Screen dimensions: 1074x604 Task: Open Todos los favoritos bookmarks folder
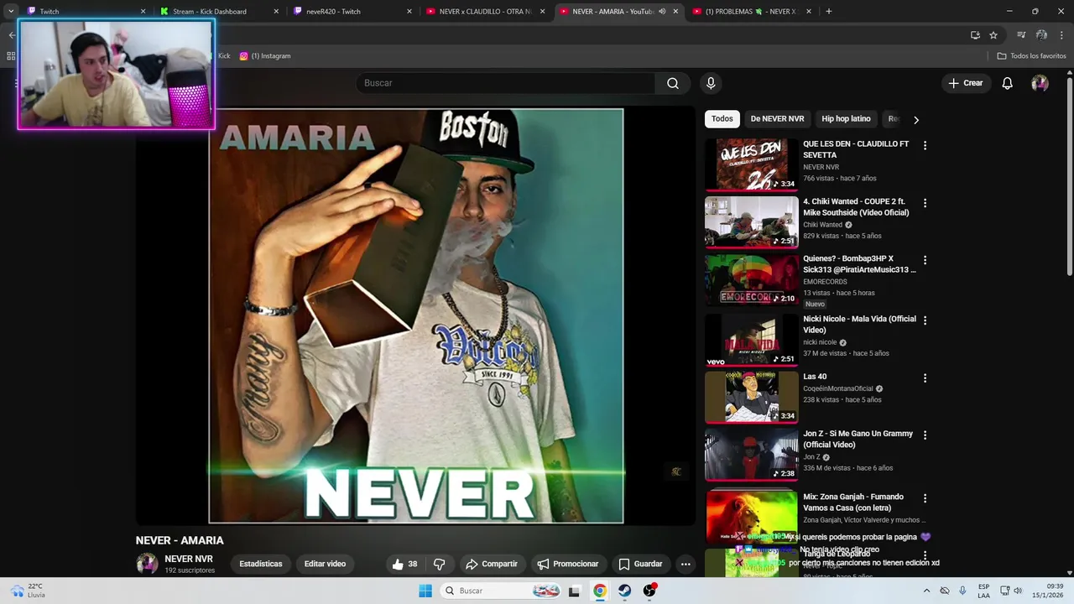[x=1031, y=56]
